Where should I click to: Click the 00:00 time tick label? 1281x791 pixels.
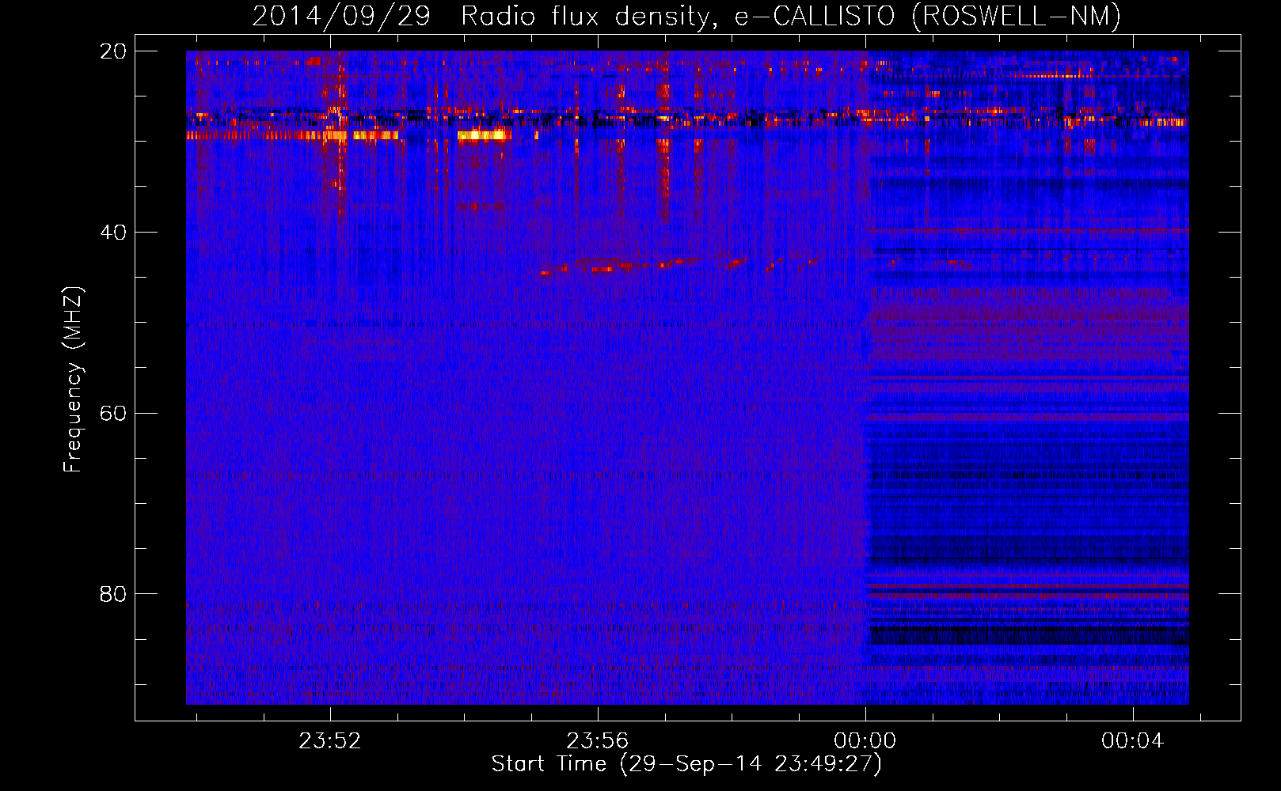[x=865, y=741]
